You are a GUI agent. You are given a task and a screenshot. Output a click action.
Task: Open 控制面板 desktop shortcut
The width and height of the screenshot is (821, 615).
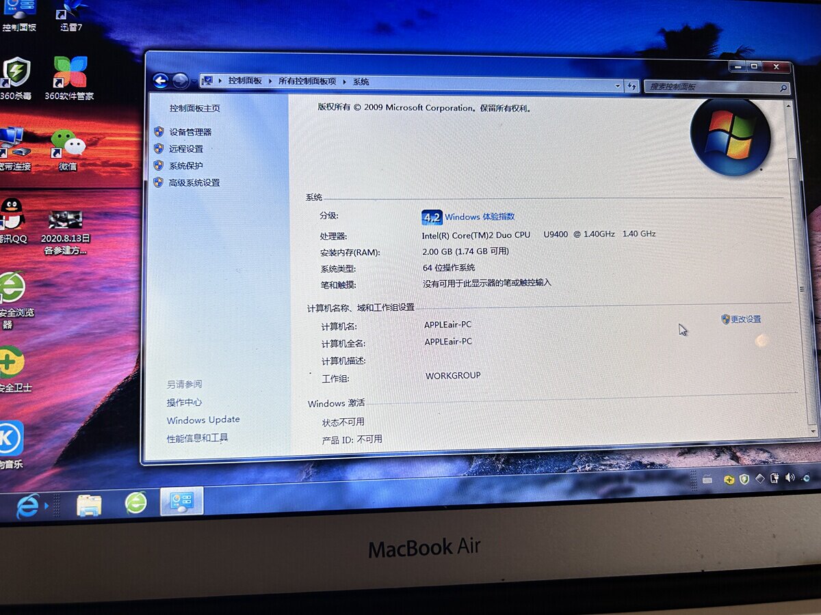click(18, 17)
